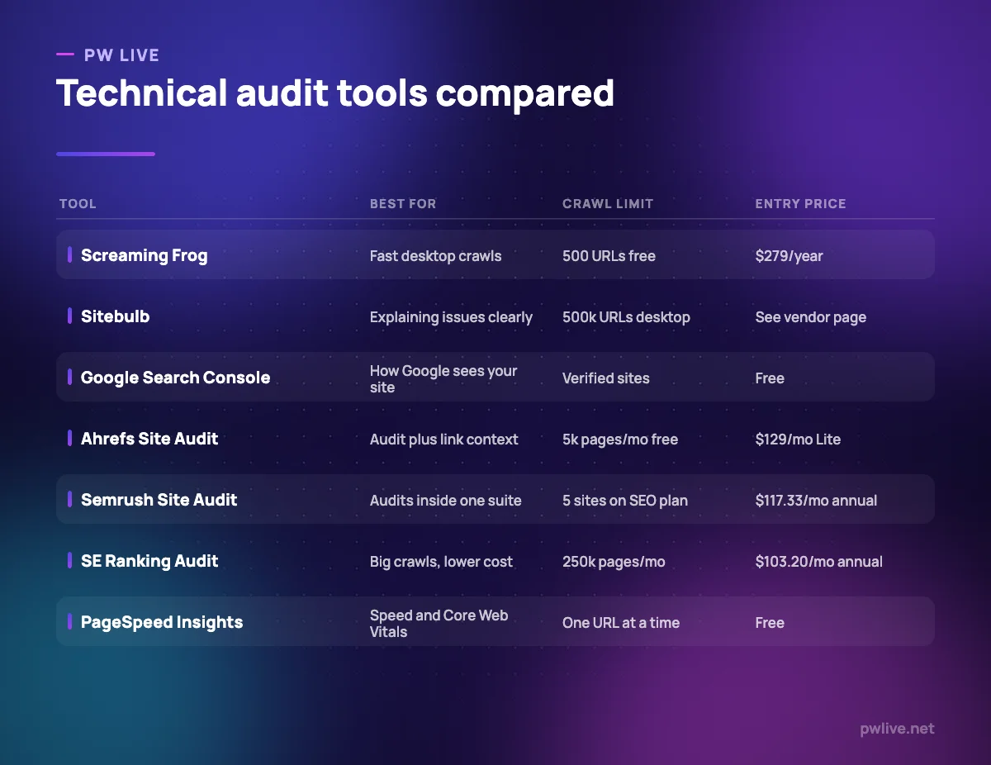
Task: Click the SE Ranking Audit tool name
Action: coord(149,561)
